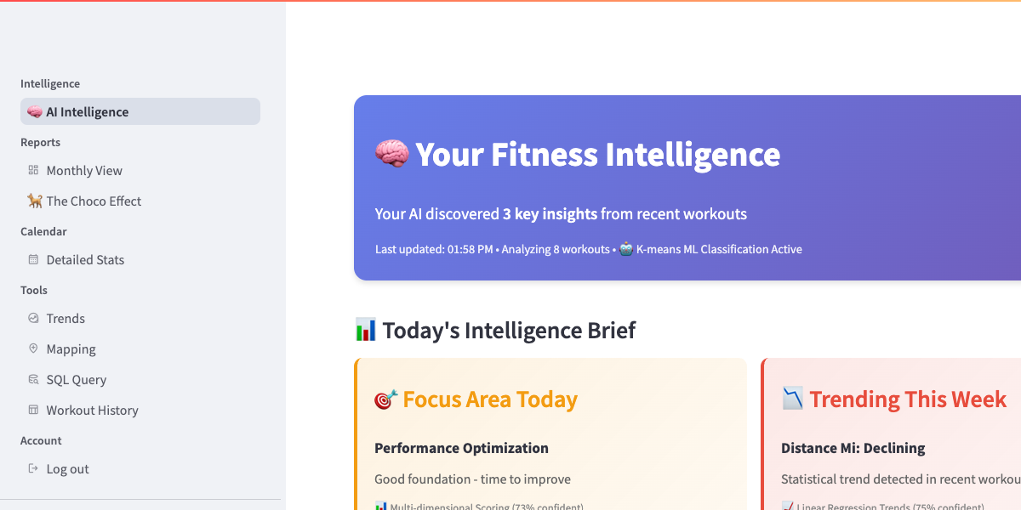Click the brain icon beside AI Intelligence

pyautogui.click(x=34, y=112)
